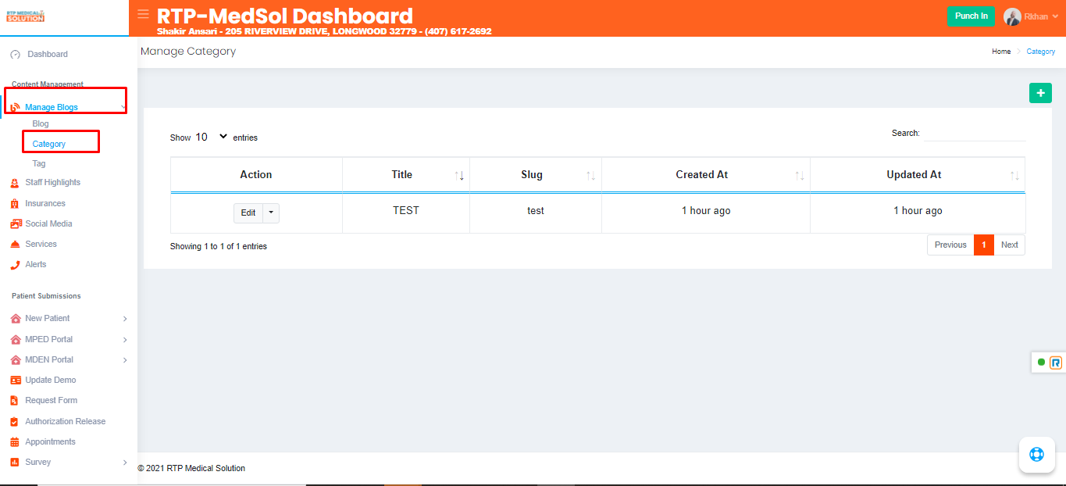The height and width of the screenshot is (486, 1066).
Task: Click the user avatar picture in header
Action: 1012,16
